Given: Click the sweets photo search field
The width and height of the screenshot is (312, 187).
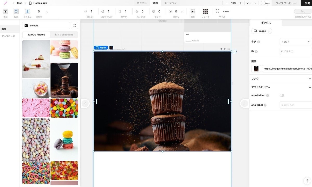Looking at the screenshot, I should pos(46,25).
